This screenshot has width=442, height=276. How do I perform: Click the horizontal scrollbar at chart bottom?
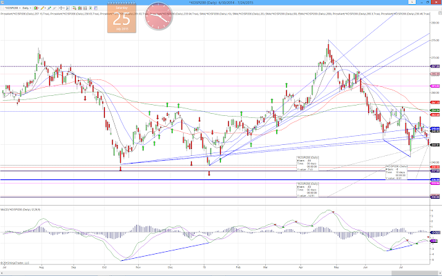click(221, 273)
